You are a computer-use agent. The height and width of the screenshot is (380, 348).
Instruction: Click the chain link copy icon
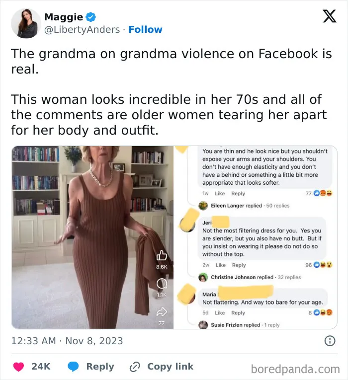point(135,367)
